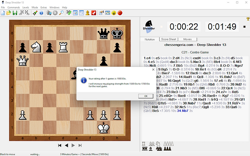Click the waiting... status bar text
The height and width of the screenshot is (156, 250).
coord(35,154)
